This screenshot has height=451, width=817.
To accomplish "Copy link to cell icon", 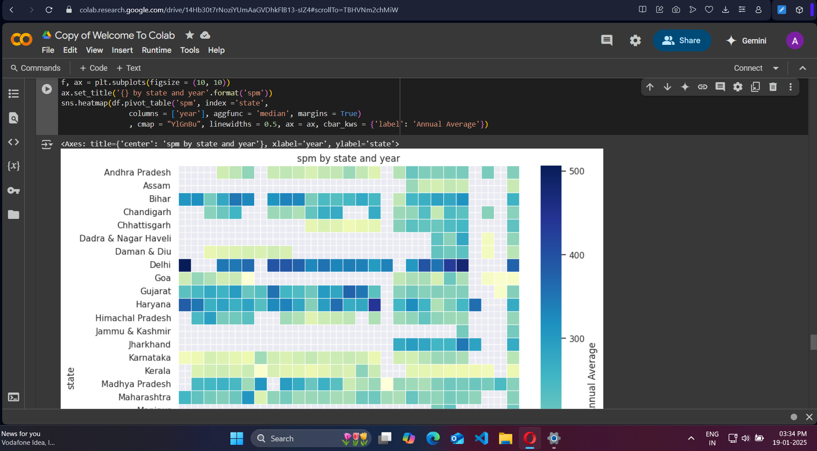I will (703, 87).
